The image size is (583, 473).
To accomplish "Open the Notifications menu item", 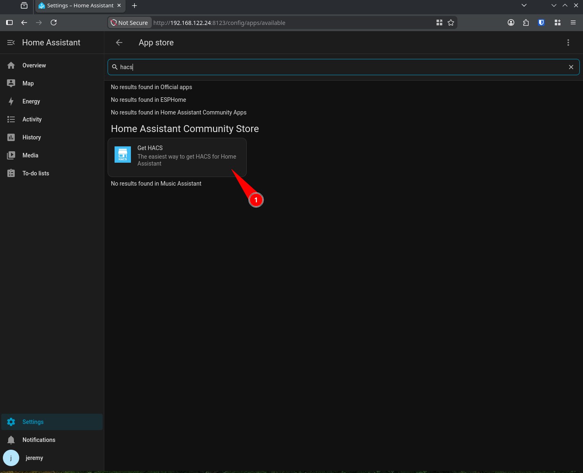I will [52, 440].
